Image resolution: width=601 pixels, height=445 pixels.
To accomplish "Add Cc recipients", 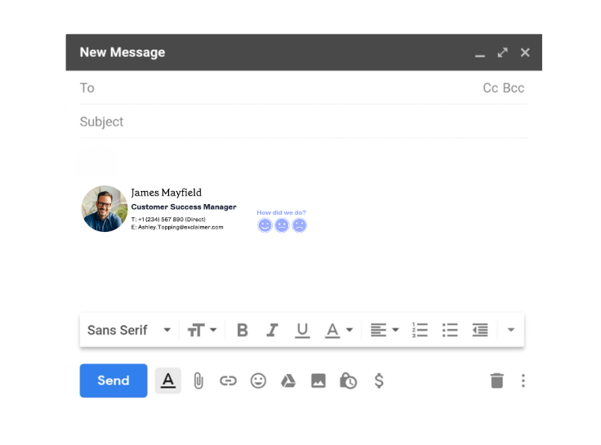I will click(x=490, y=87).
